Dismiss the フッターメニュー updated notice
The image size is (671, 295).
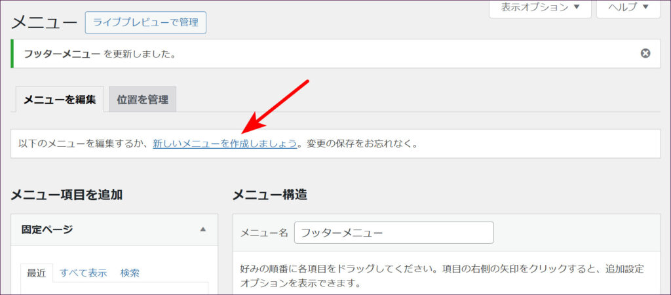pyautogui.click(x=645, y=53)
